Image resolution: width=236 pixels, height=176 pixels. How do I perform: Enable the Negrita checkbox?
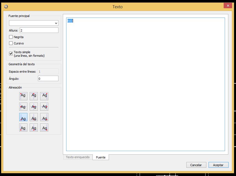11,37
